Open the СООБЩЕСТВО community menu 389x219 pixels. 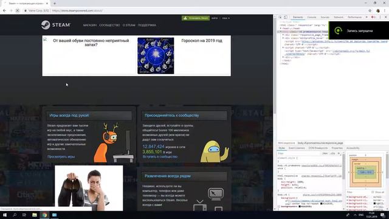tap(109, 25)
